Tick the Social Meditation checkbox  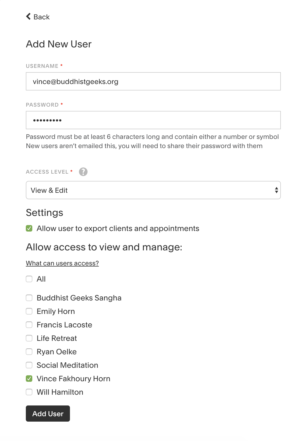point(29,365)
